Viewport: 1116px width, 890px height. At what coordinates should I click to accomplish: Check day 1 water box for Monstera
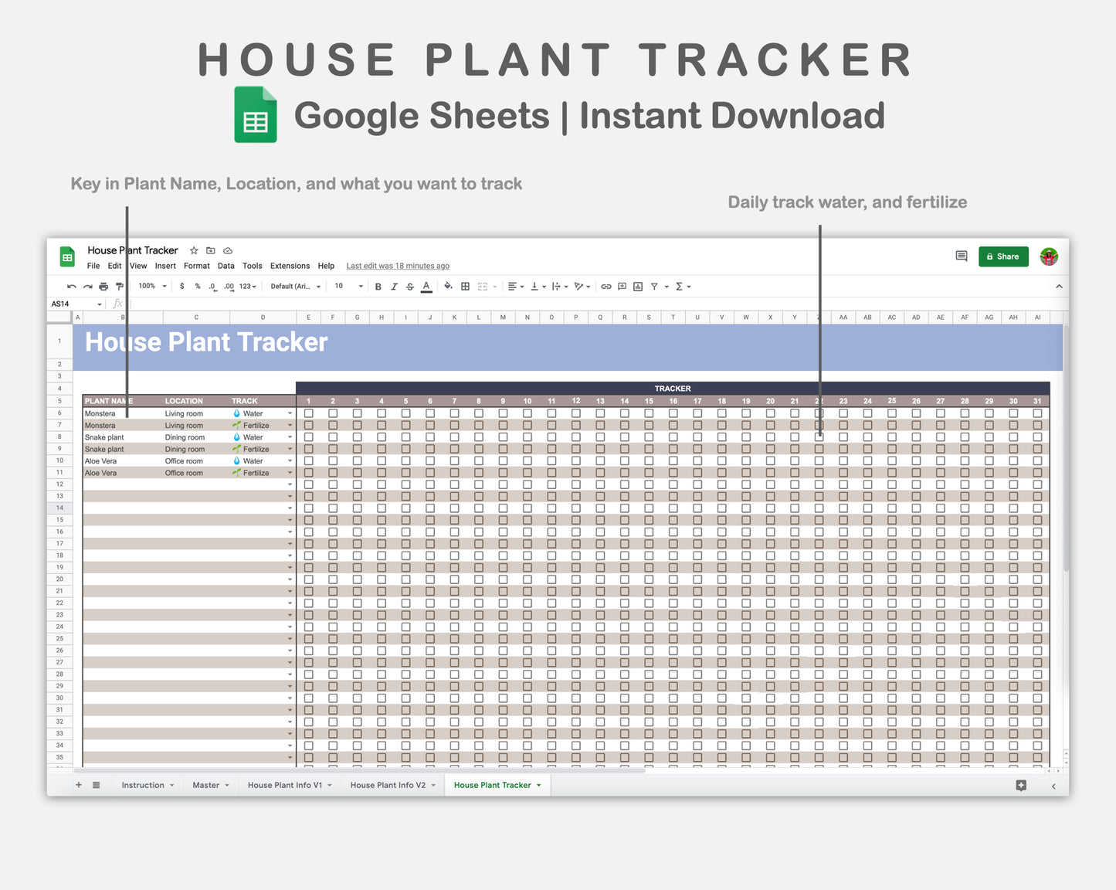308,413
